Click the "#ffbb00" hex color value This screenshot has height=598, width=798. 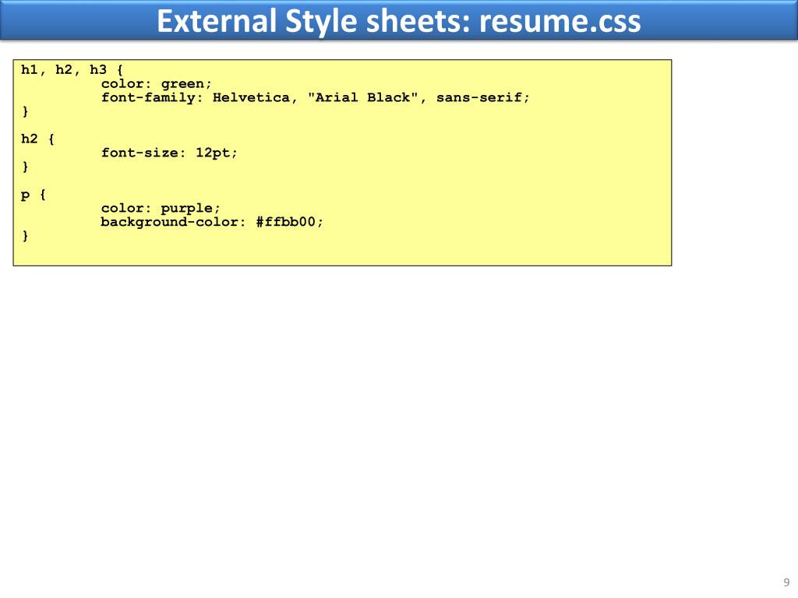285,222
